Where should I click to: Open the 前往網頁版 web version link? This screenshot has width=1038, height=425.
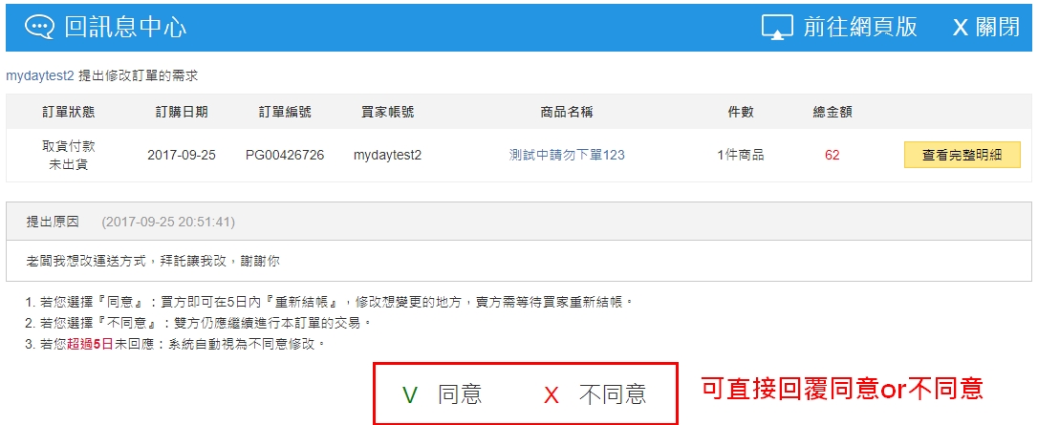860,27
